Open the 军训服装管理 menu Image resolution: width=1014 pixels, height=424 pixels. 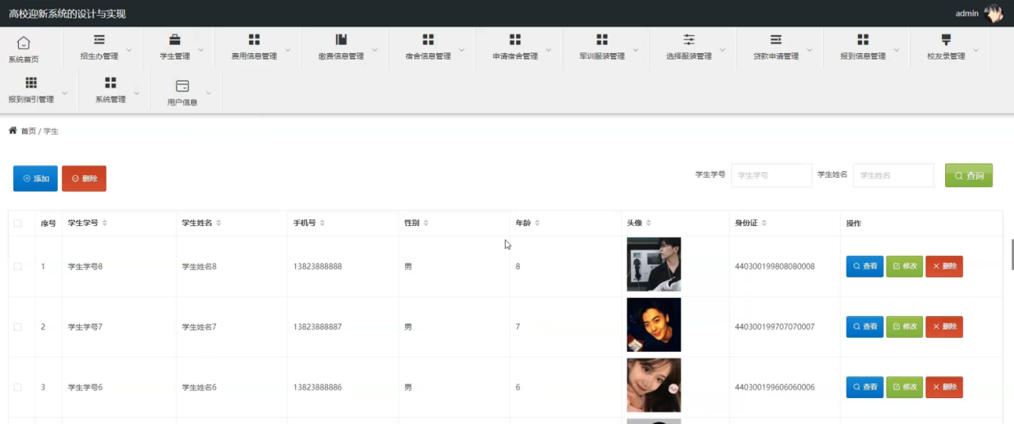pos(605,49)
